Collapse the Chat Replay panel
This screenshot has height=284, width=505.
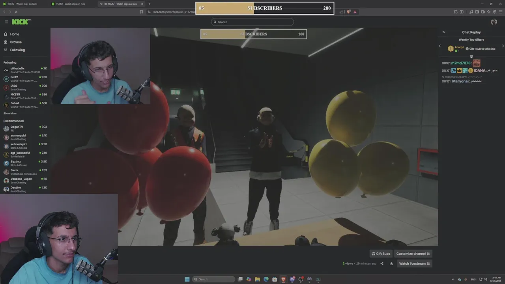[x=444, y=32]
